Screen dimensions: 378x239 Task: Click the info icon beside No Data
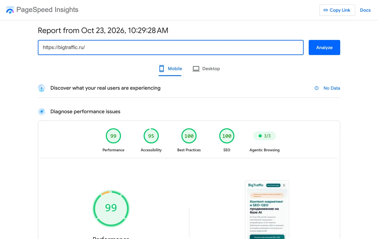click(x=317, y=88)
